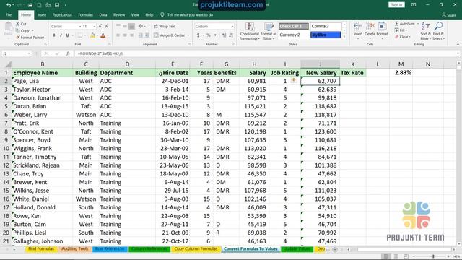Screen dimensions: 462x260
Task: Click the Percent Style icon
Action: click(209, 35)
